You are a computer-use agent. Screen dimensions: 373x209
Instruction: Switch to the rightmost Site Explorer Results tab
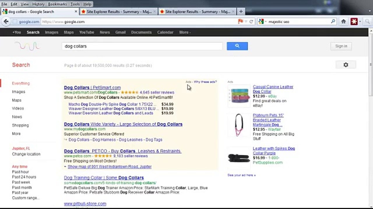click(x=197, y=12)
